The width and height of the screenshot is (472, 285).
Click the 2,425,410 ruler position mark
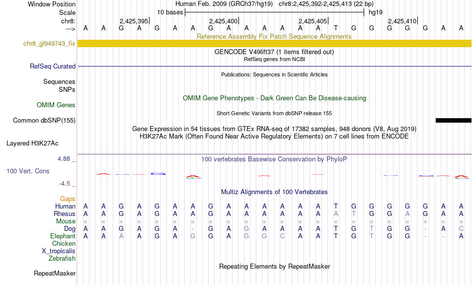pyautogui.click(x=402, y=21)
